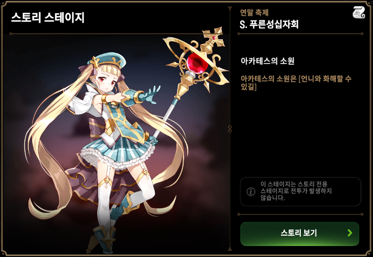Click the circled info icon
This screenshot has width=373, height=257.
click(x=251, y=191)
